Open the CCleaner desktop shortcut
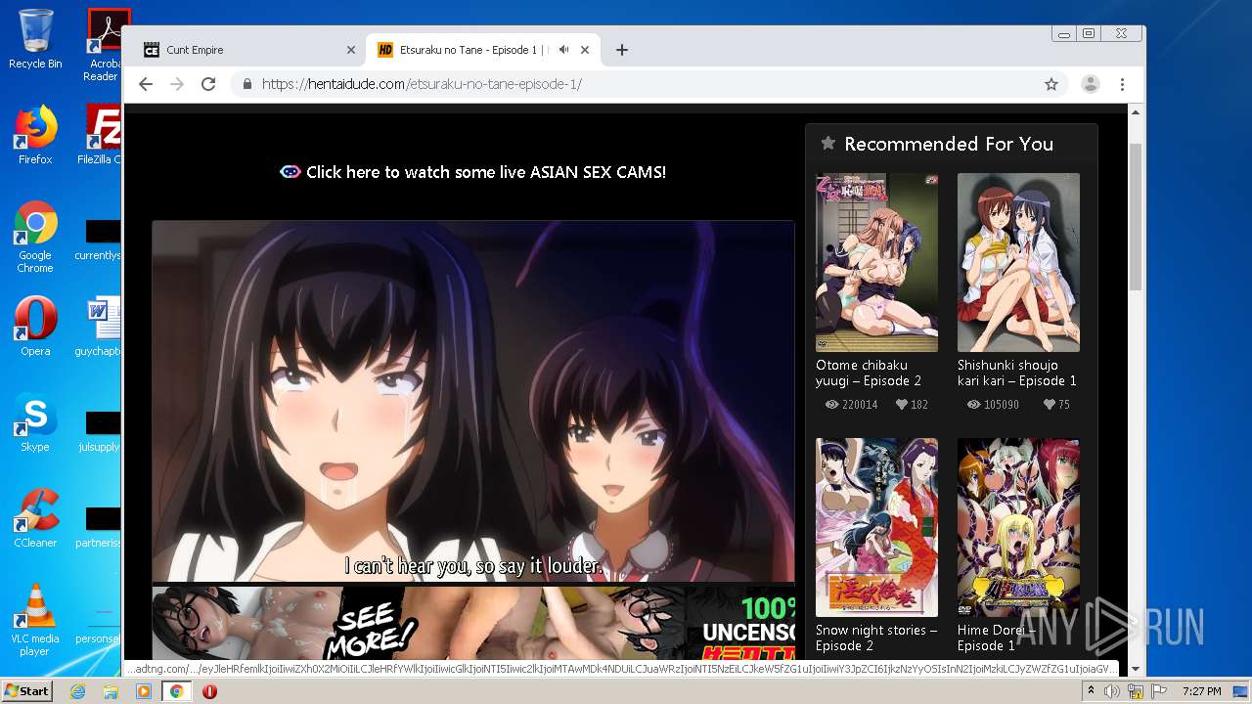 click(35, 518)
